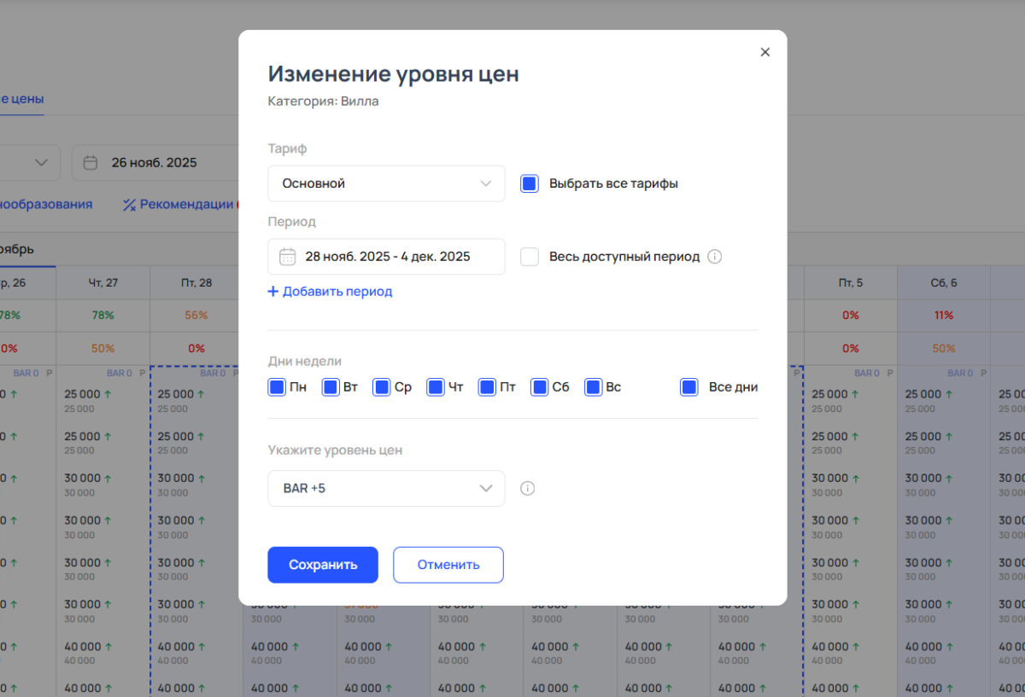Image resolution: width=1025 pixels, height=697 pixels.
Task: Open the Тариф dropdown showing Основной
Action: pyautogui.click(x=386, y=183)
